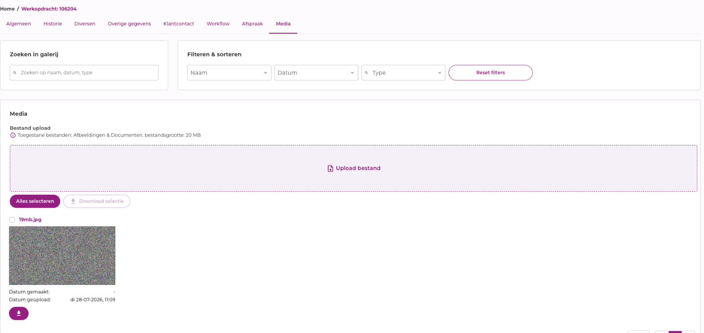Click the Home breadcrumb link
The width and height of the screenshot is (704, 333).
point(7,9)
